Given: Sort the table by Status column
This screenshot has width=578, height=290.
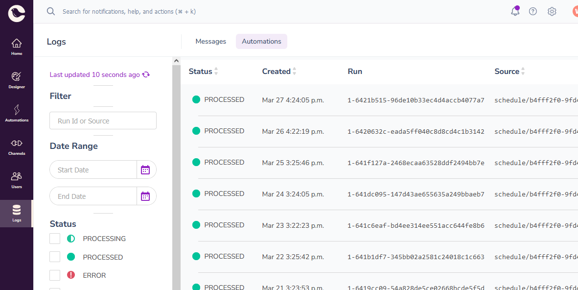Looking at the screenshot, I should coord(216,72).
